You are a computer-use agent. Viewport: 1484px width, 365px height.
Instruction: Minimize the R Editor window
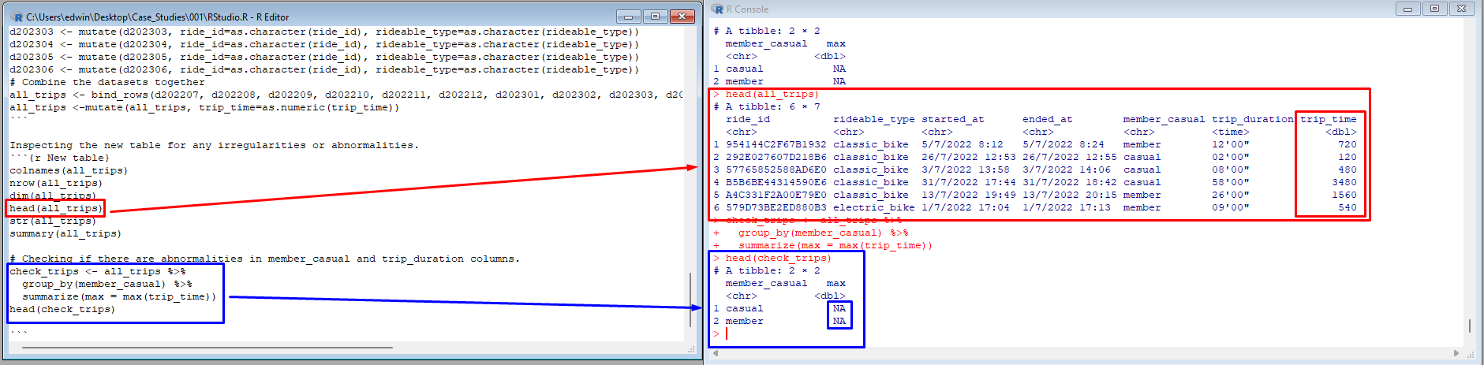(628, 17)
